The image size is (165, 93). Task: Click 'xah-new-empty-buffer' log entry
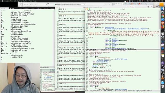(19, 47)
